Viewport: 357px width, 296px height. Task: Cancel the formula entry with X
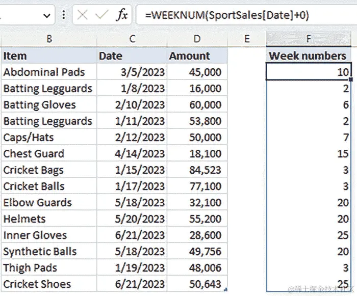82,15
